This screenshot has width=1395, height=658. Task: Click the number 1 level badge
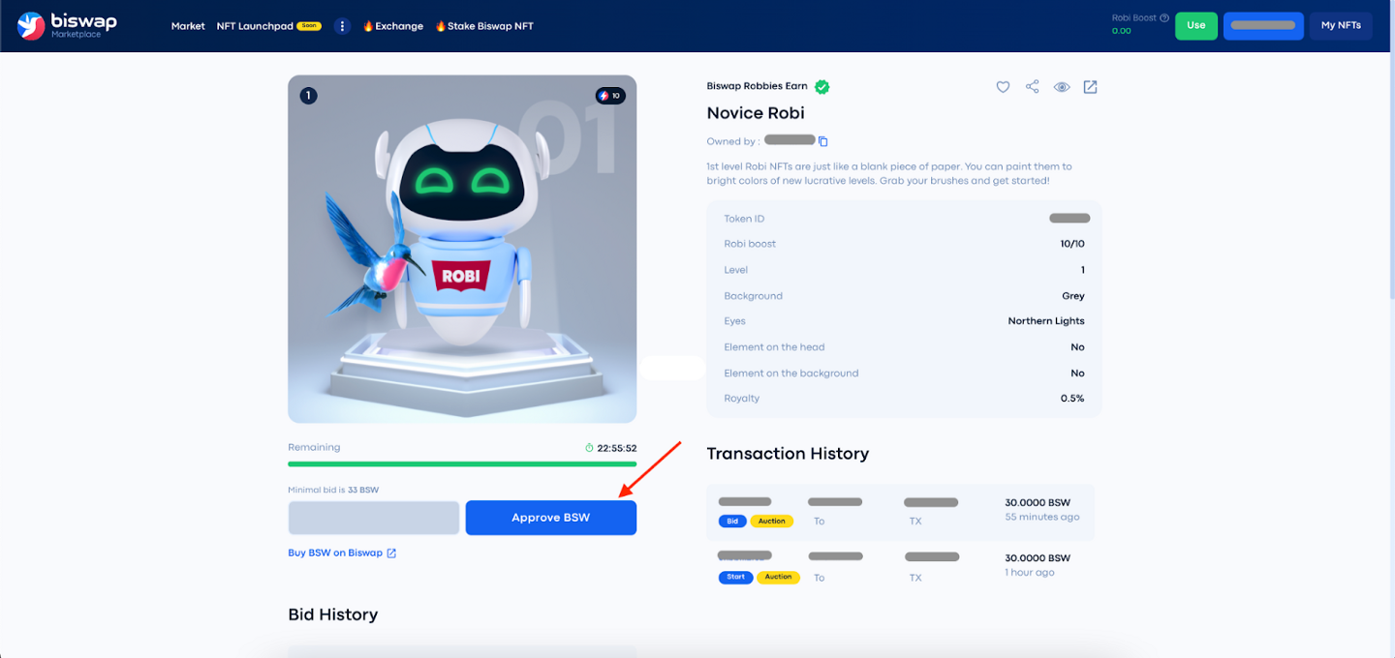click(308, 96)
